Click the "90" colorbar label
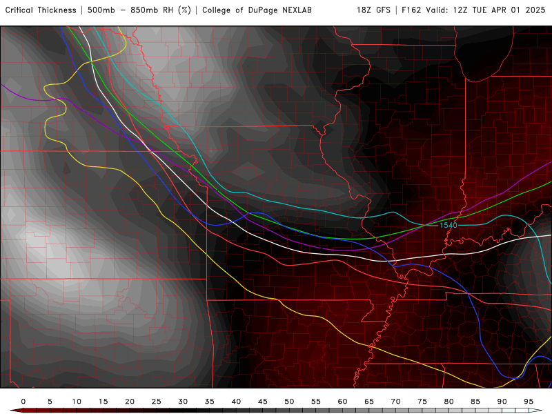The height and width of the screenshot is (414, 552). coord(502,402)
